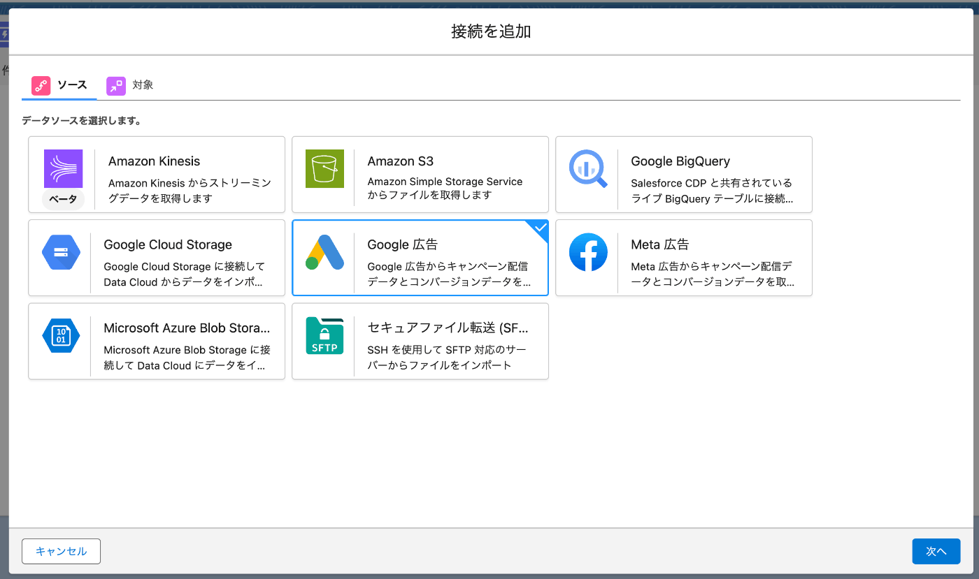Click the 接続を追加 dialog title
Viewport: 979px width, 579px height.
click(491, 31)
